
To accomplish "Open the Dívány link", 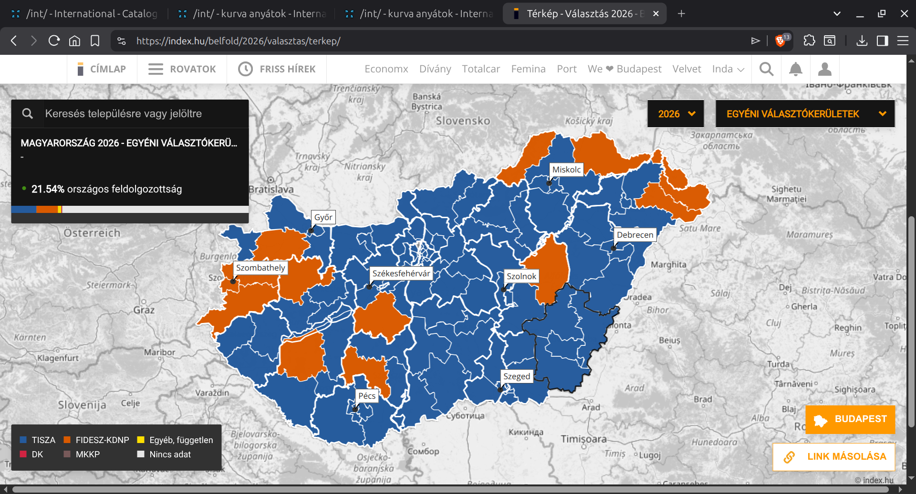I will tap(435, 69).
